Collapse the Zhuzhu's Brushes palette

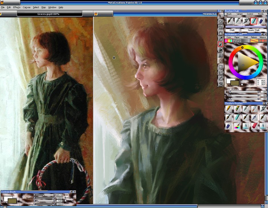click(264, 103)
